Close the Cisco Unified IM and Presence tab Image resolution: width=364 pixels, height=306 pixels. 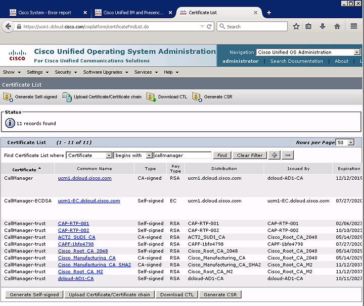[170, 13]
